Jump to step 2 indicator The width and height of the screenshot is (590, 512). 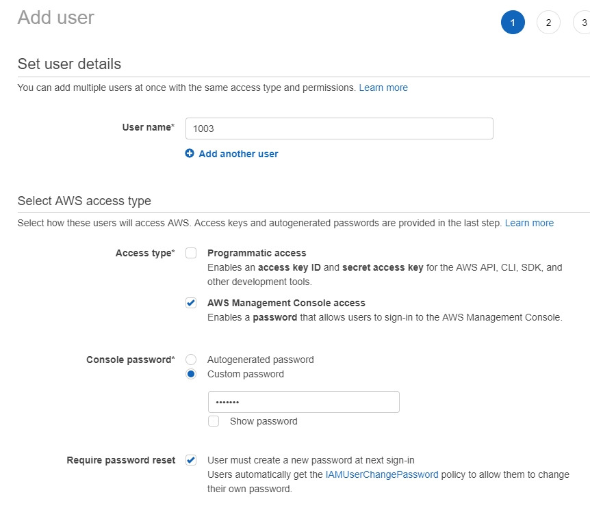tap(548, 23)
